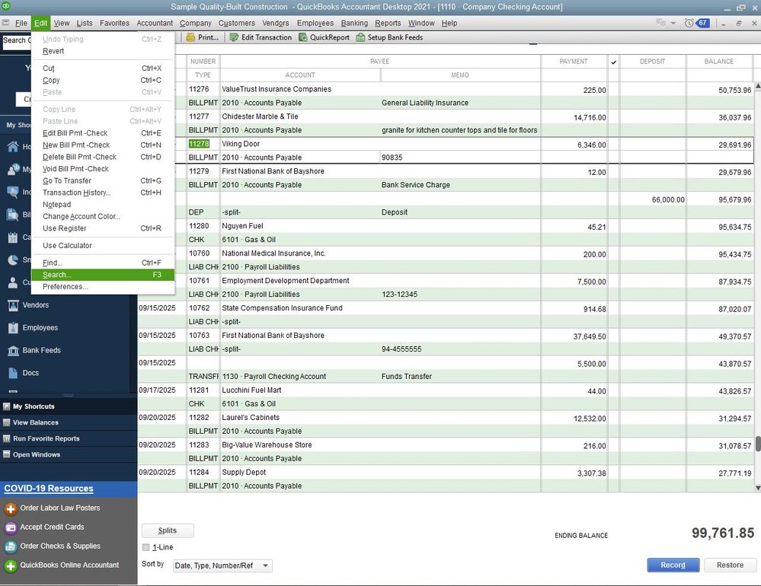Open File menu

pos(21,23)
